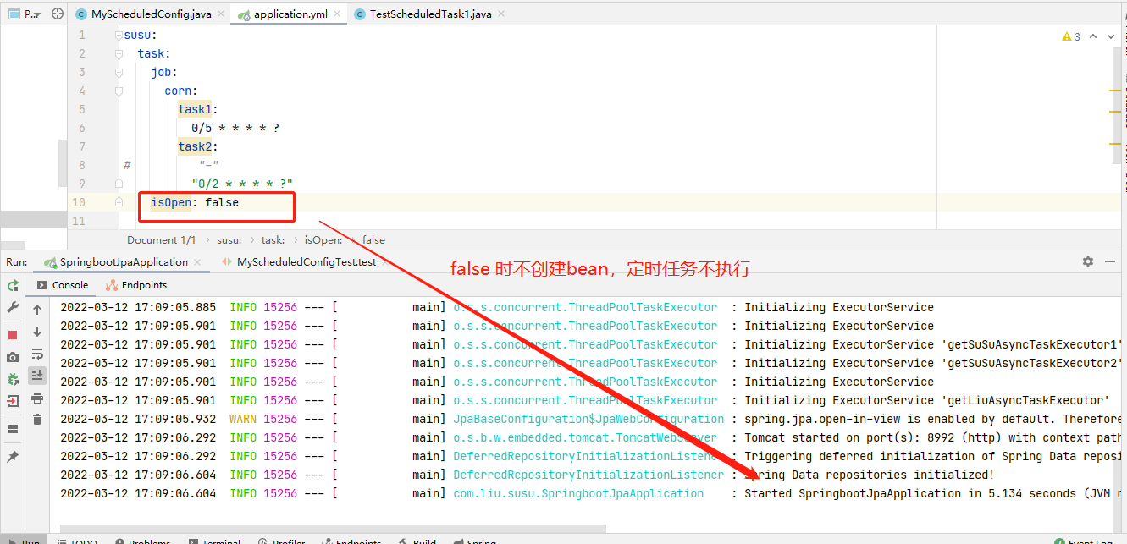Collapse the job section fold arrow
Image resolution: width=1127 pixels, height=544 pixels.
[x=119, y=74]
